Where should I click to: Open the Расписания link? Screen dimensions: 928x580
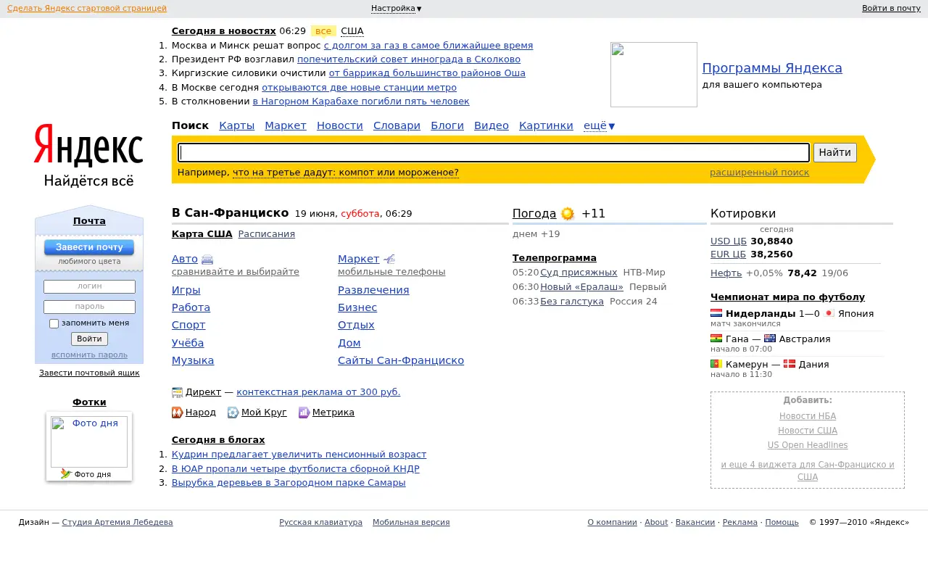267,234
